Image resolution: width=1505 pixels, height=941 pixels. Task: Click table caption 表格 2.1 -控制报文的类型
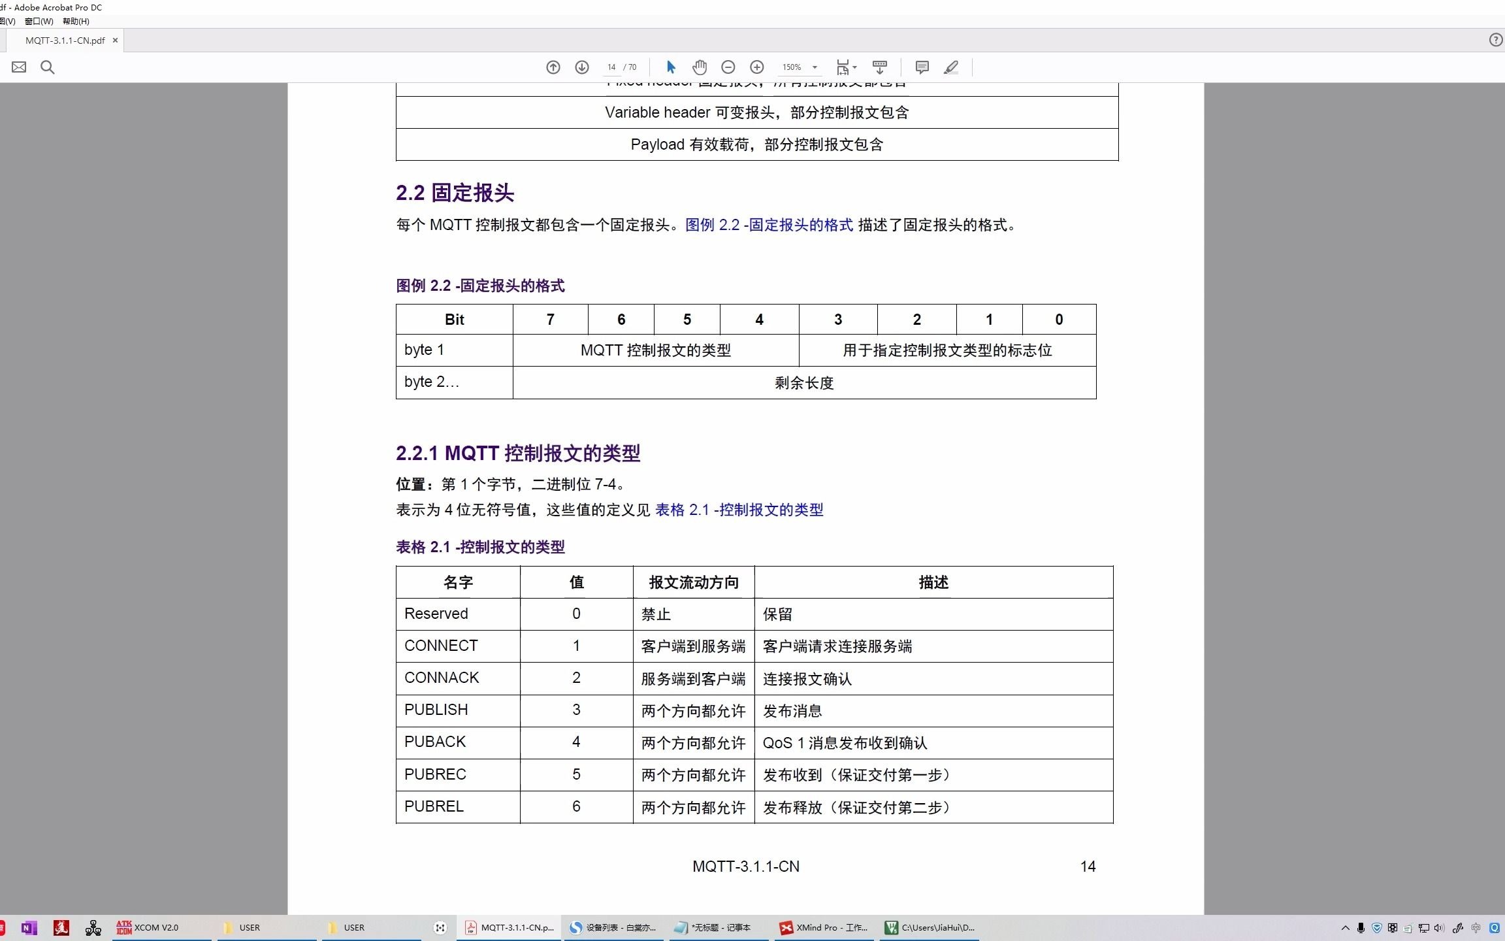(x=480, y=547)
